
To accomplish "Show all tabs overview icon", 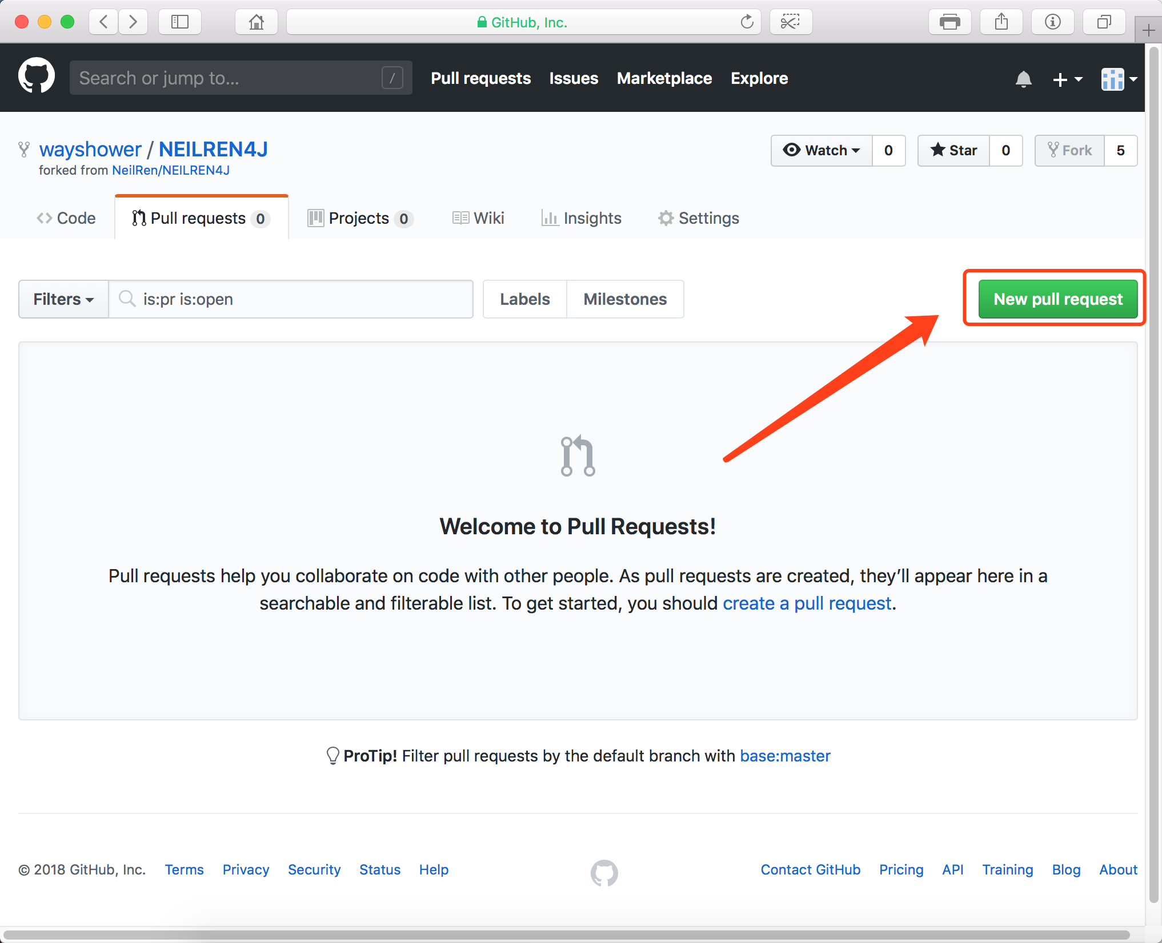I will (x=1104, y=22).
